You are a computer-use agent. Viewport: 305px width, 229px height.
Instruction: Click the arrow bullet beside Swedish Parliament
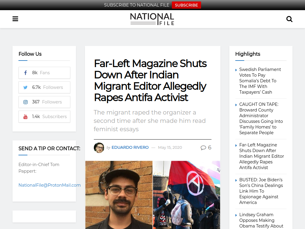point(236,70)
